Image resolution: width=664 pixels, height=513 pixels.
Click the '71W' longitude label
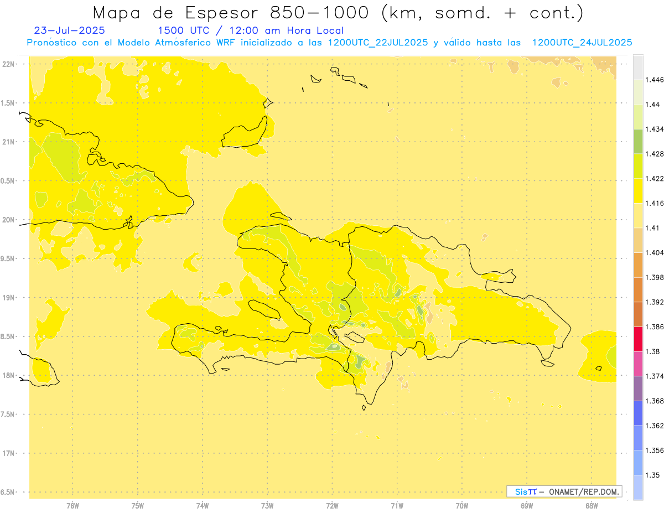click(x=397, y=506)
